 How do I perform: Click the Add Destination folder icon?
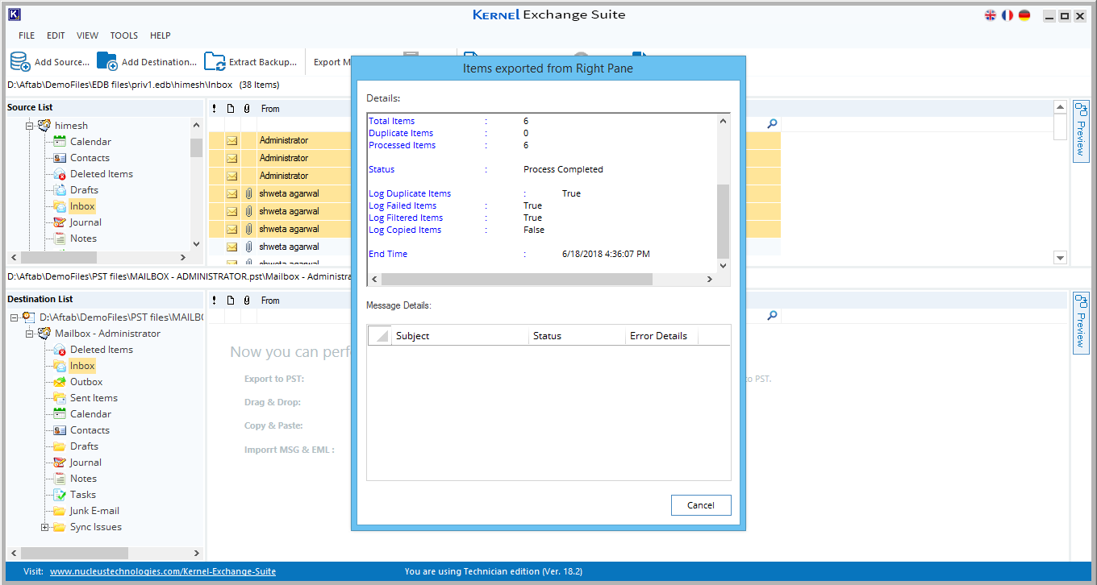(x=106, y=61)
